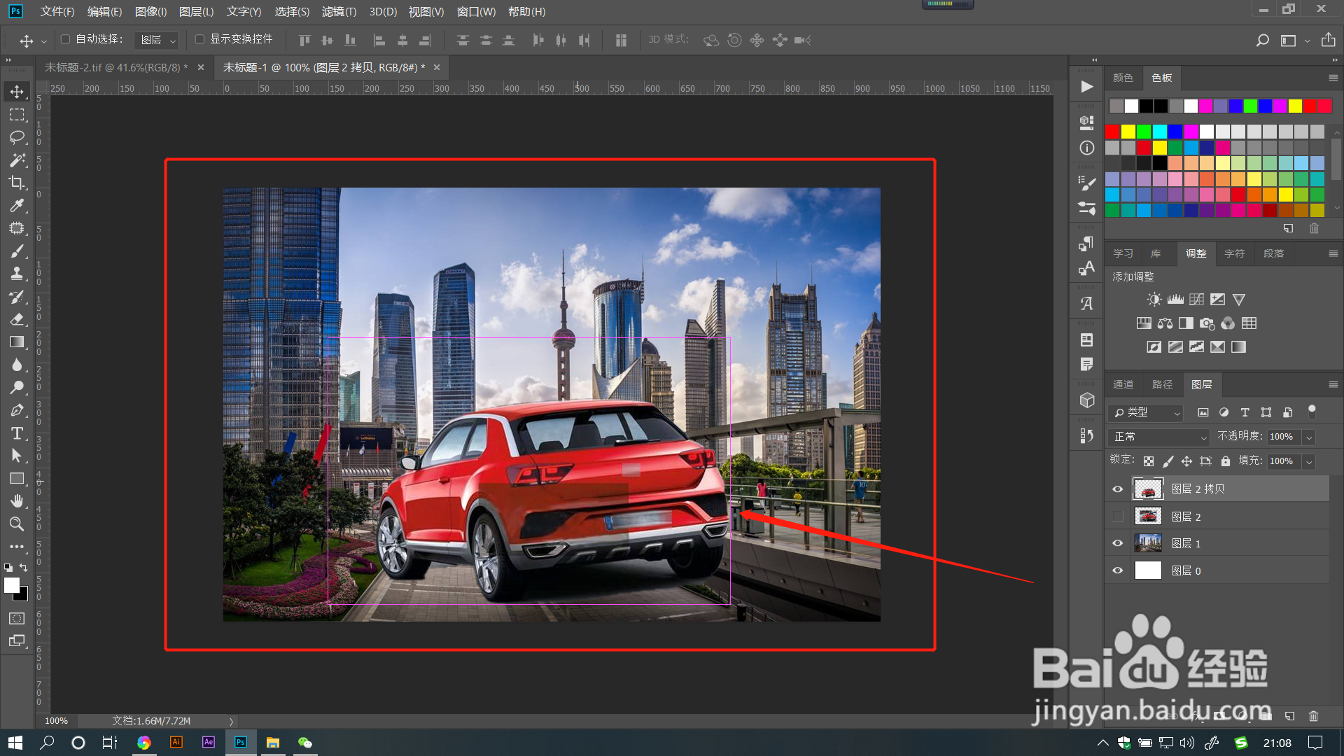The image size is (1344, 756).
Task: Switch to 未标题-2.tif document tab
Action: click(115, 67)
